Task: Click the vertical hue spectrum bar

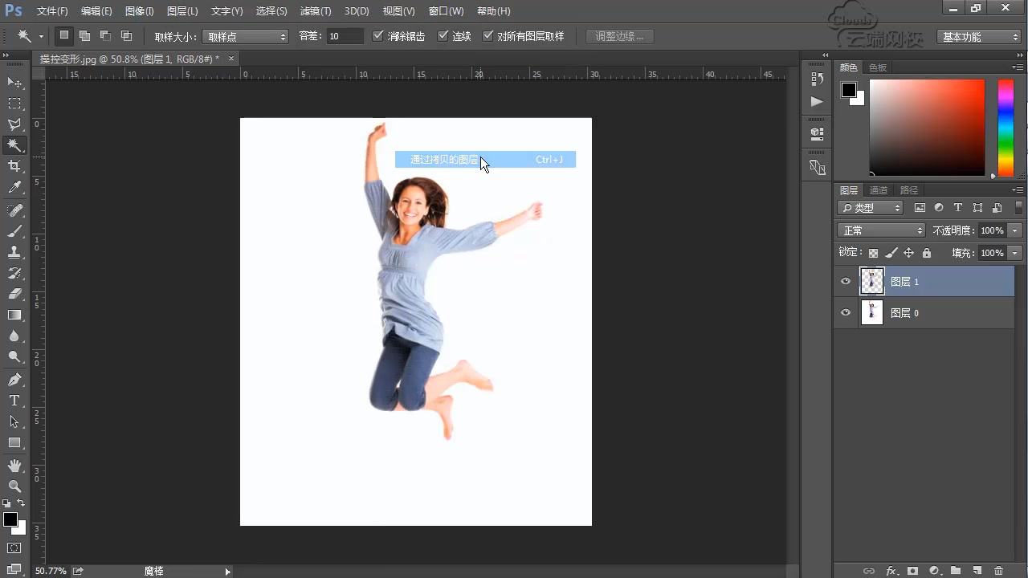Action: click(x=1006, y=127)
